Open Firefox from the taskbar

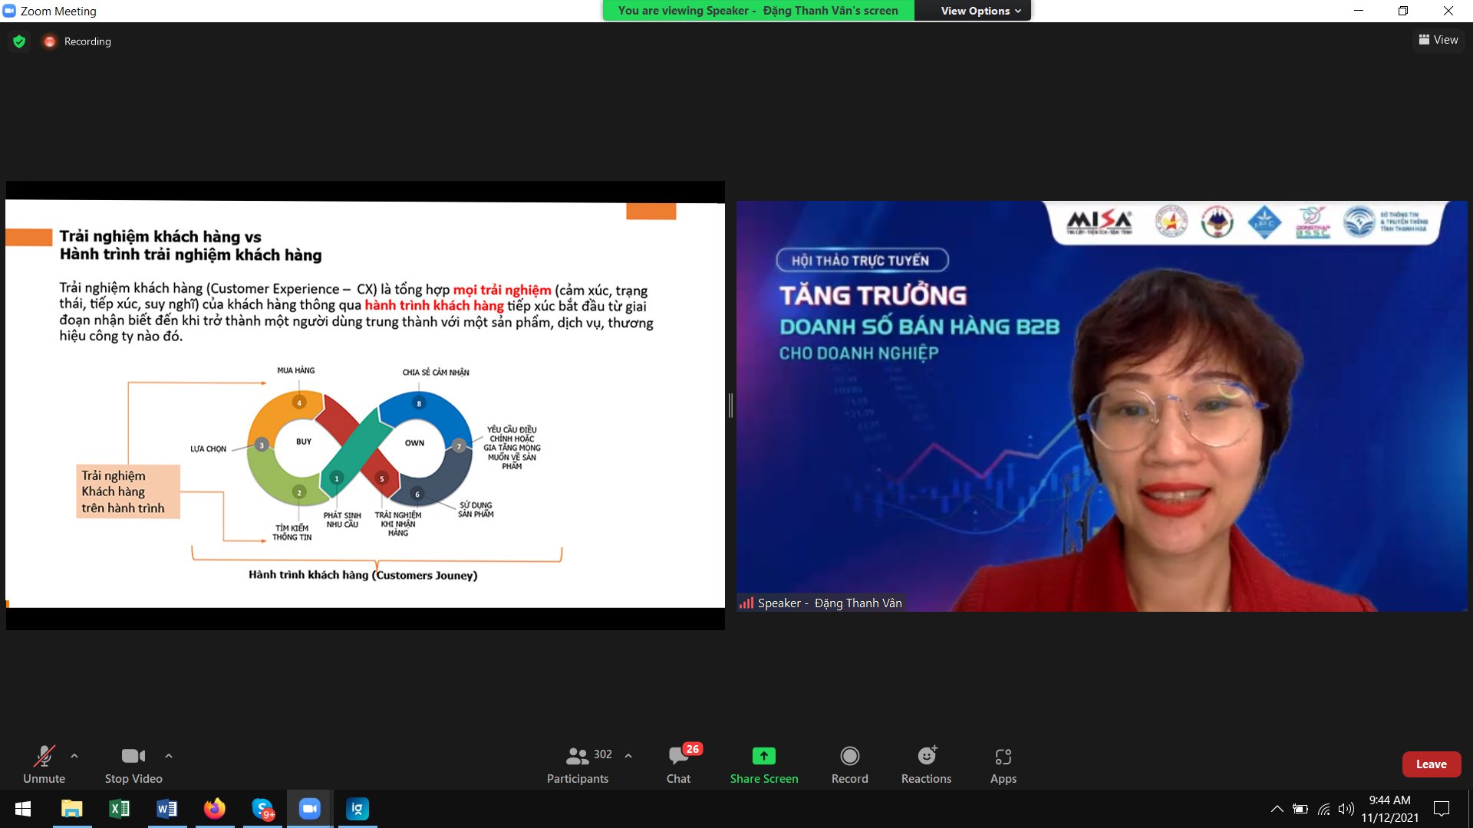(x=215, y=809)
